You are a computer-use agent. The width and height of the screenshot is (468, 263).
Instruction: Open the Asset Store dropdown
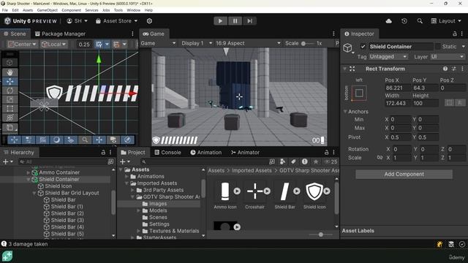[x=117, y=21]
